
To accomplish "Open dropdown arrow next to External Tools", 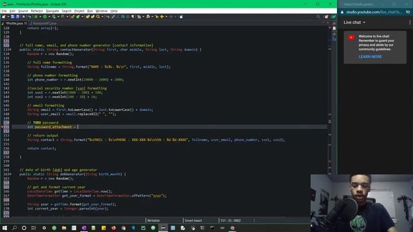I will pos(67,17).
